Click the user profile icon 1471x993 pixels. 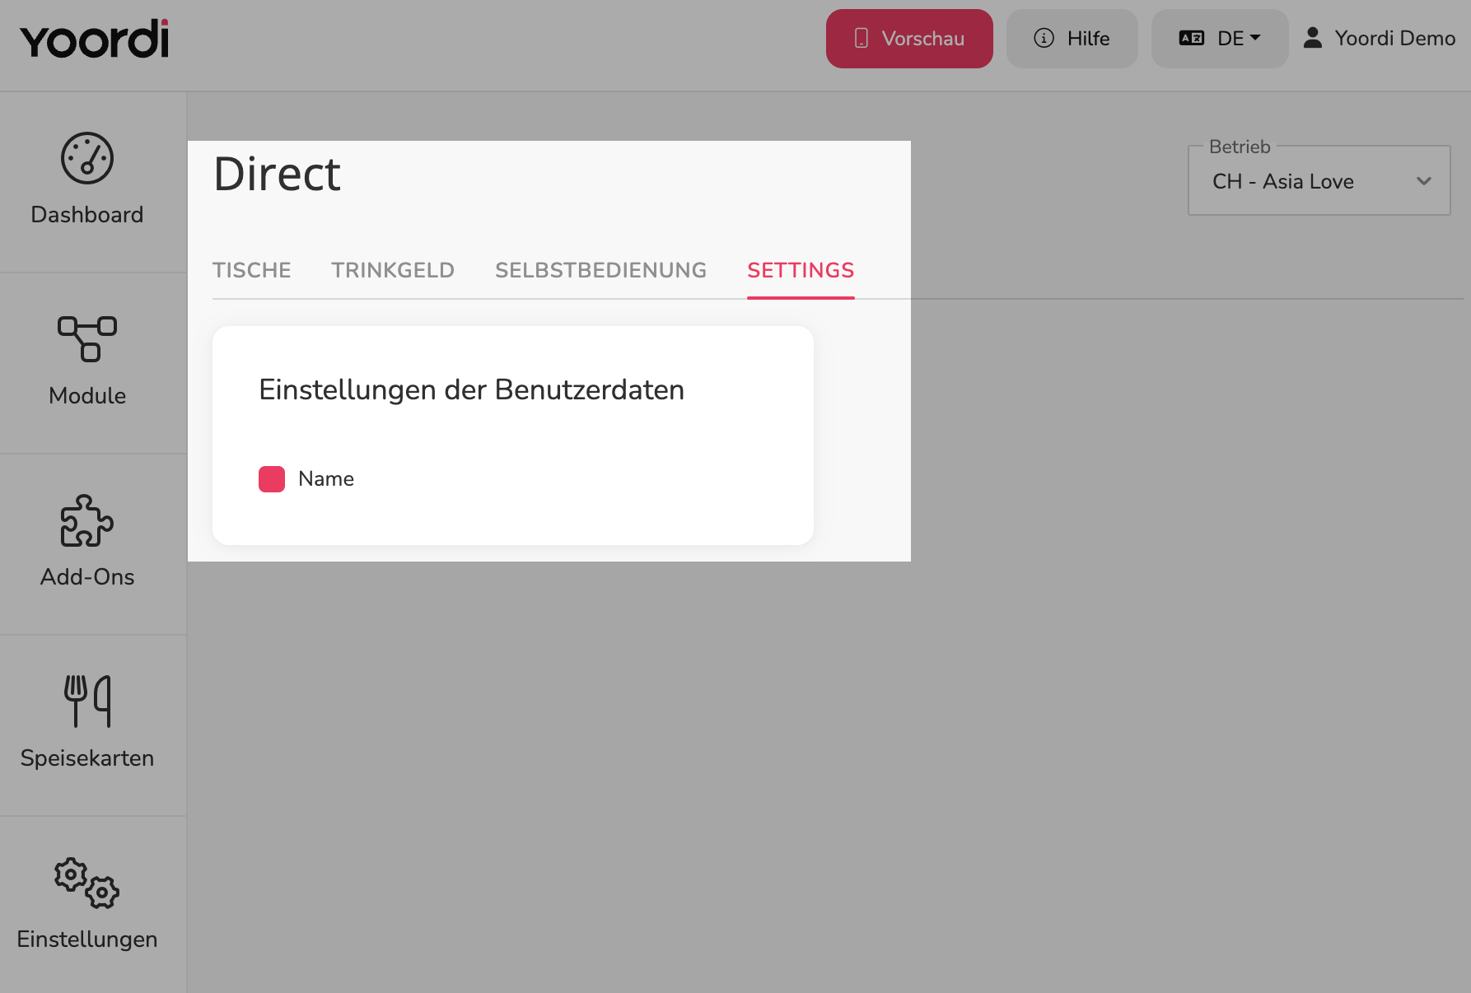1313,38
